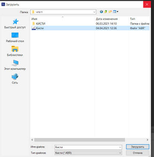Image resolution: width=154 pixels, height=157 pixels.
Task: Sort by Дата изменения column header
Action: pyautogui.click(x=107, y=19)
